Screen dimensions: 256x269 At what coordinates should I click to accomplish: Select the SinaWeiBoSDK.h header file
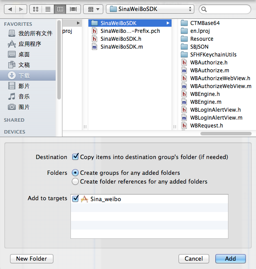point(130,39)
